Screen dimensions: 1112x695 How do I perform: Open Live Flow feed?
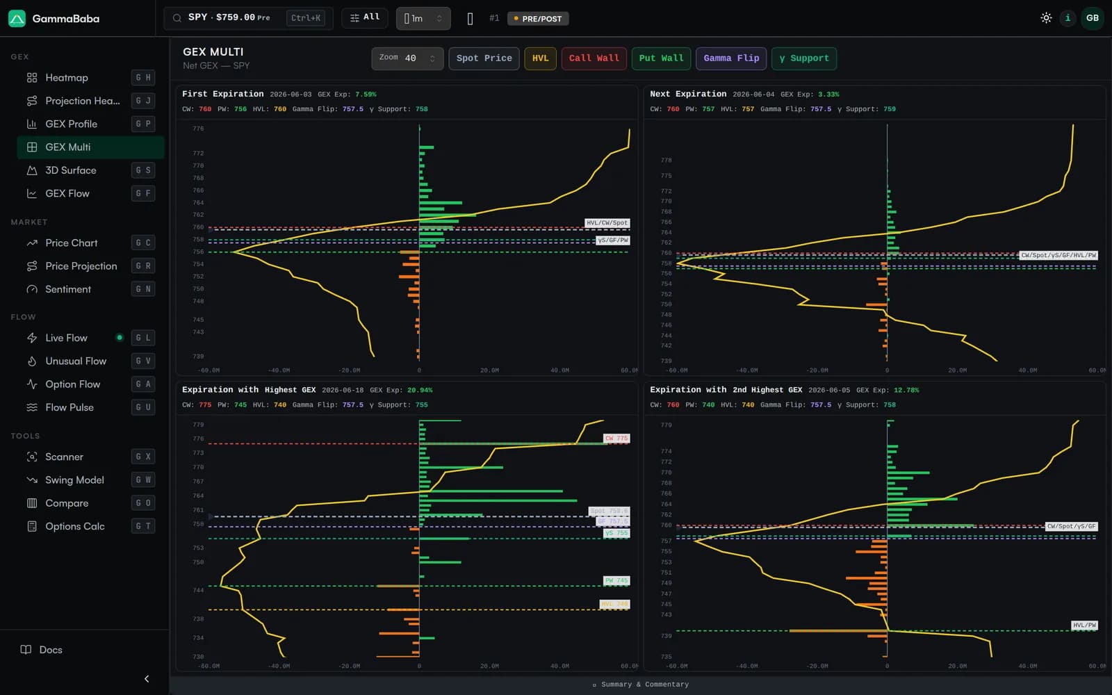coord(90,338)
